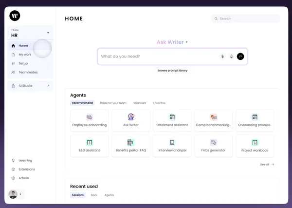Image resolution: width=292 pixels, height=208 pixels.
Task: Switch to the Shortcuts tab
Action: tap(140, 103)
